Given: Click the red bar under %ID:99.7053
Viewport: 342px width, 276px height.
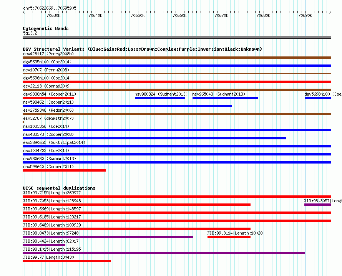Looking at the screenshot, I should click(136, 205).
